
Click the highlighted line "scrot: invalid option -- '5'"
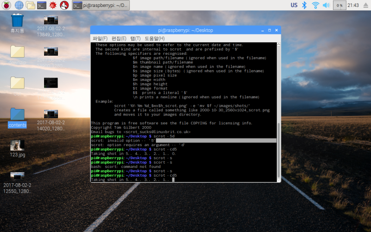(x=184, y=141)
